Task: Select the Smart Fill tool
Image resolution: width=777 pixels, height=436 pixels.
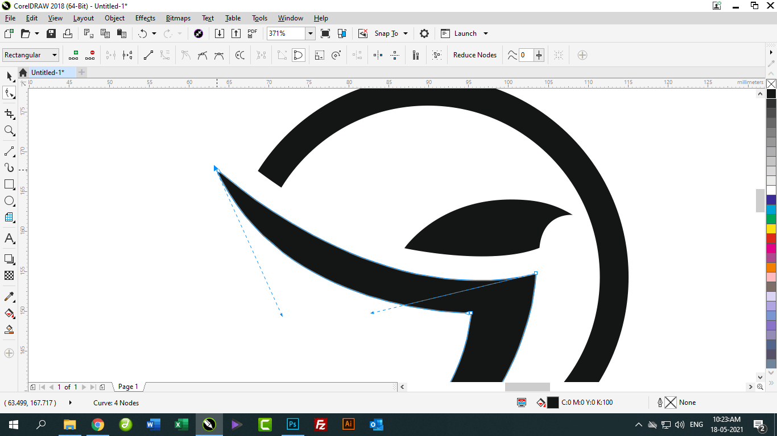Action: tap(9, 329)
